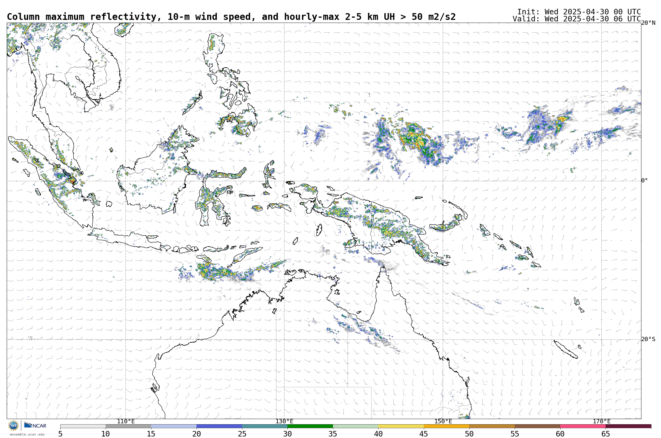
Task: Click the 0° equator latitude label
Action: coord(644,181)
